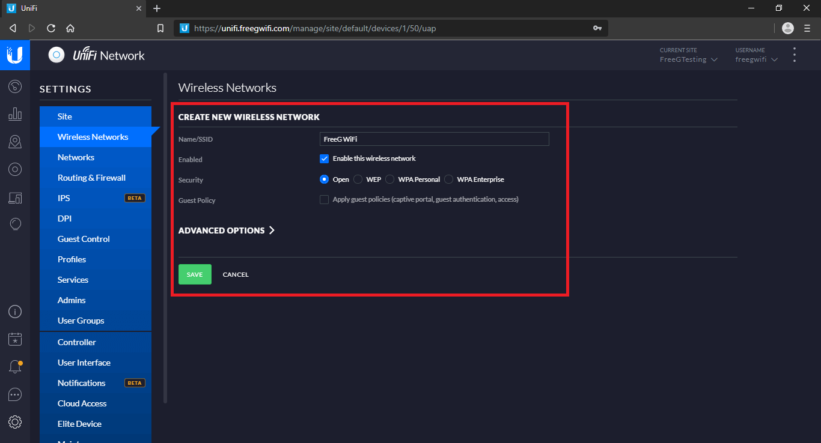Go forward using the browser forward arrow
Screen dimensions: 821x443
click(32, 28)
